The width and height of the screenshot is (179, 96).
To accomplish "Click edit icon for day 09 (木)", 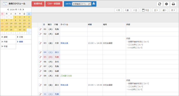I will [x=40, y=76].
